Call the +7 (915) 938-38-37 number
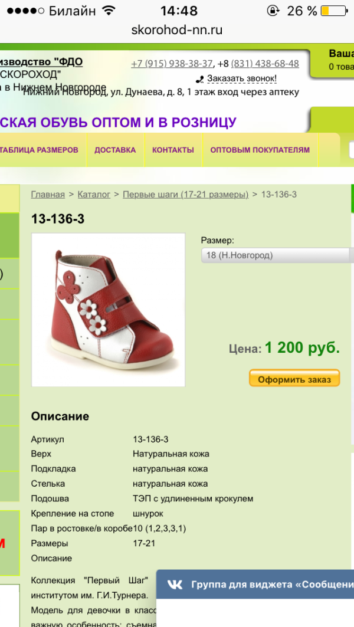 [172, 64]
